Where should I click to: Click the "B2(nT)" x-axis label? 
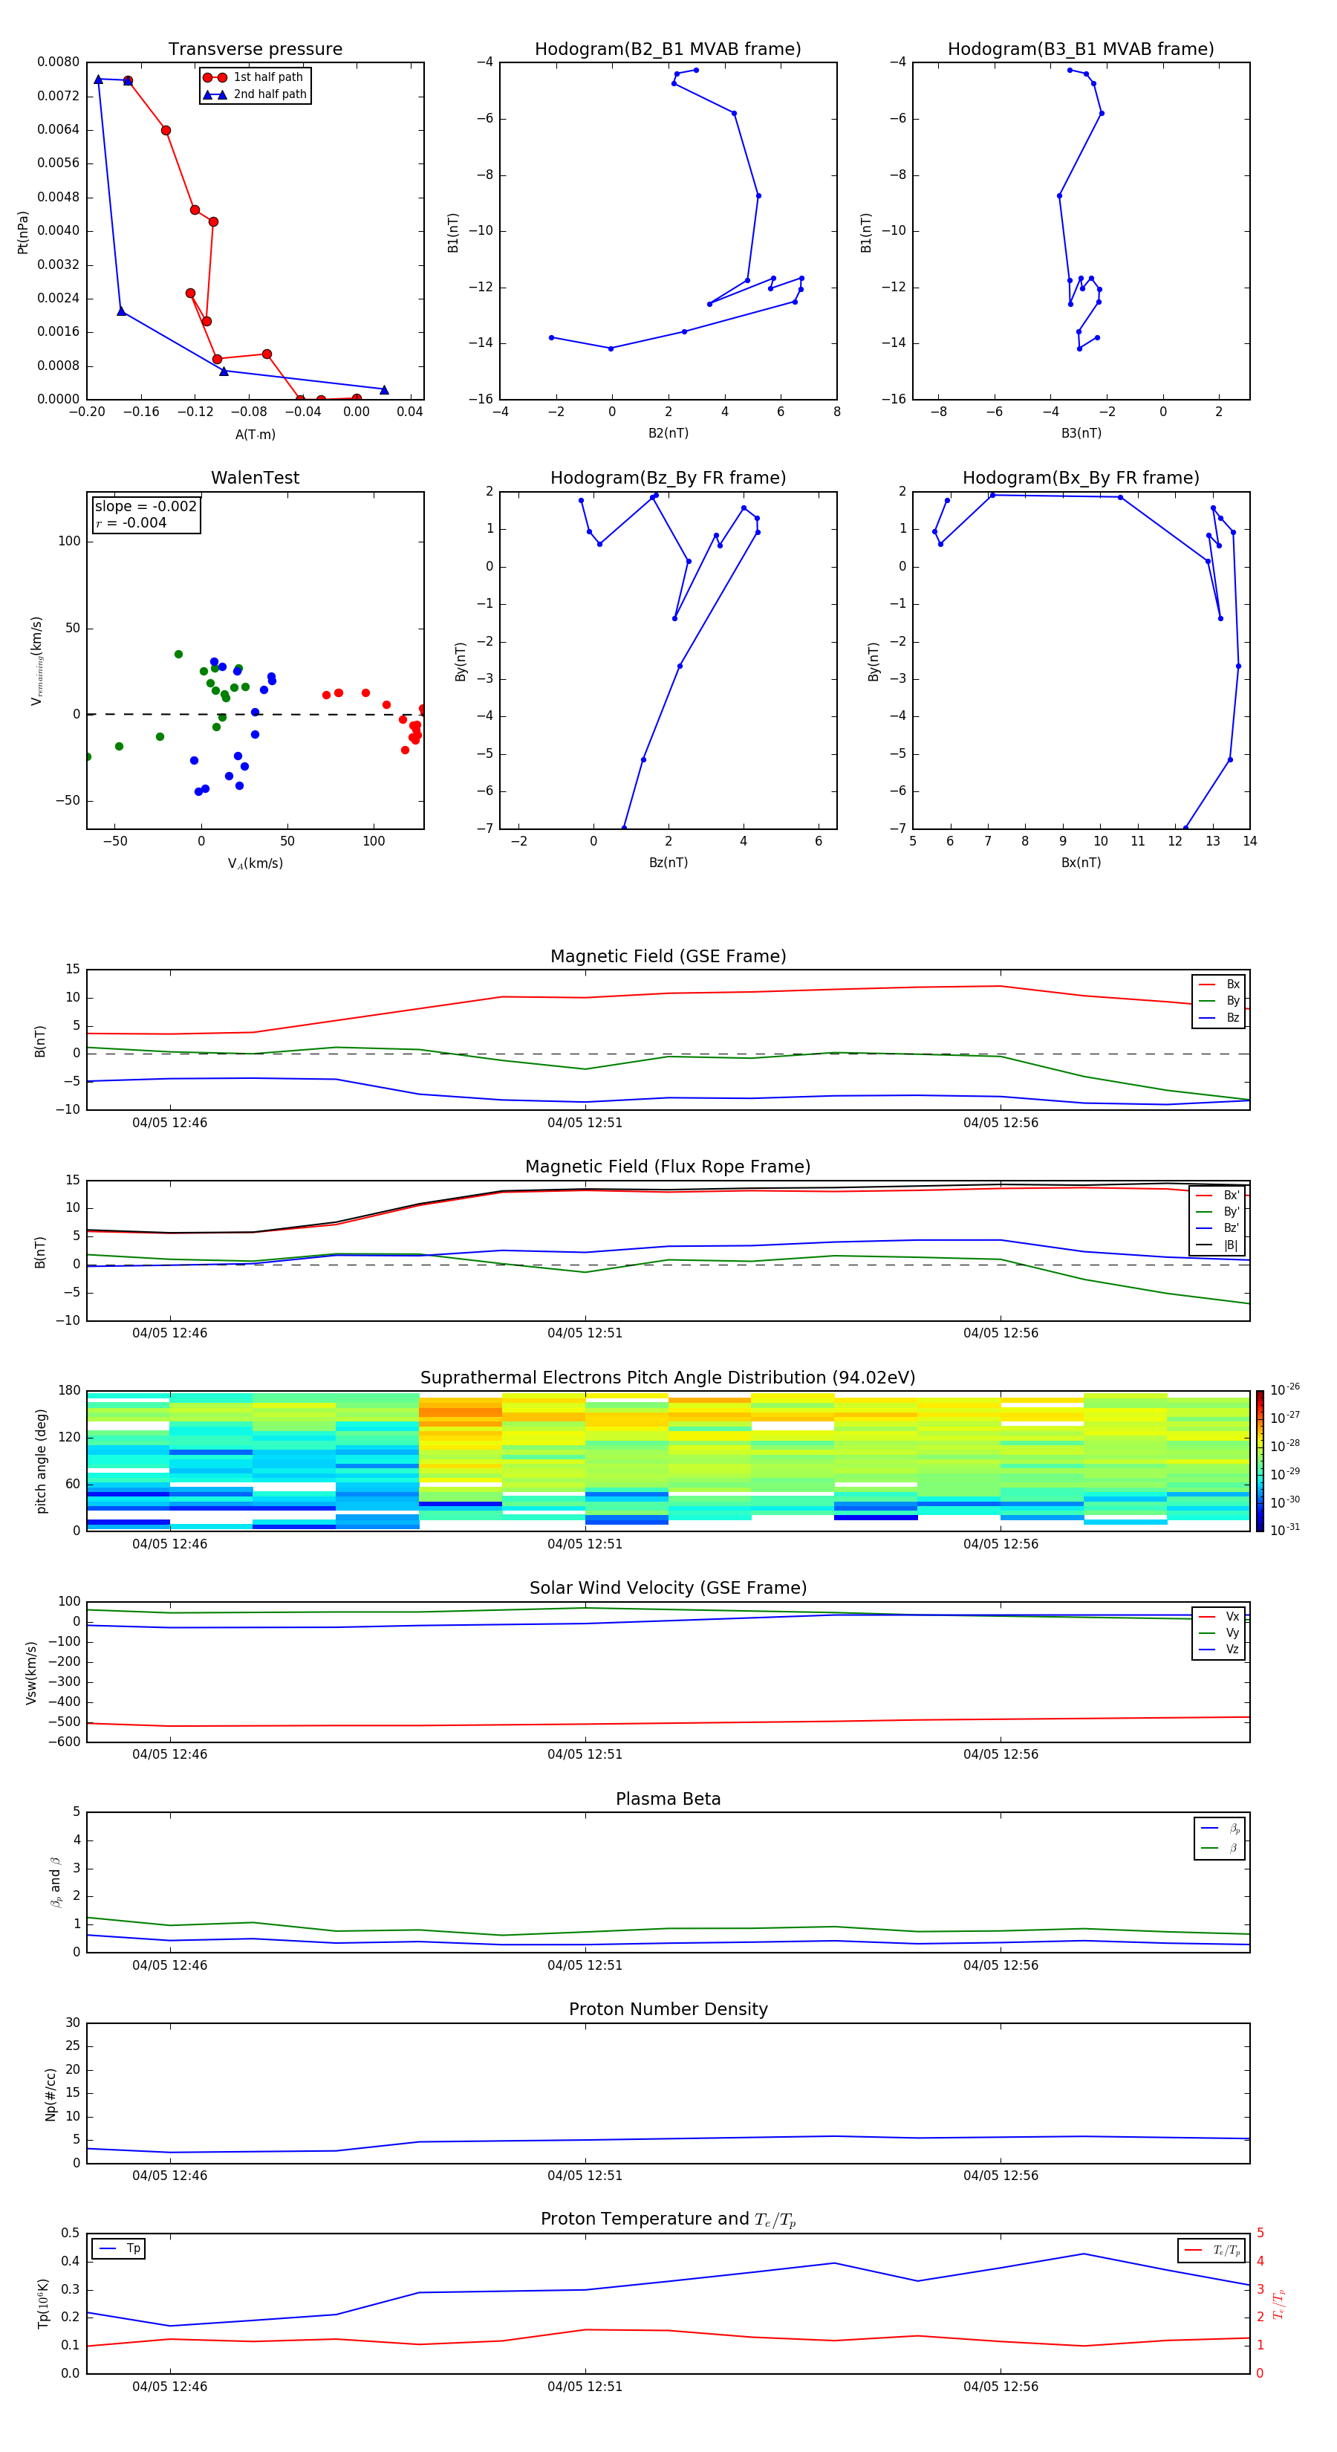coord(668,433)
